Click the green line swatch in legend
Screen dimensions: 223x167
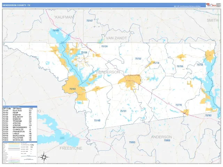click(x=14, y=162)
